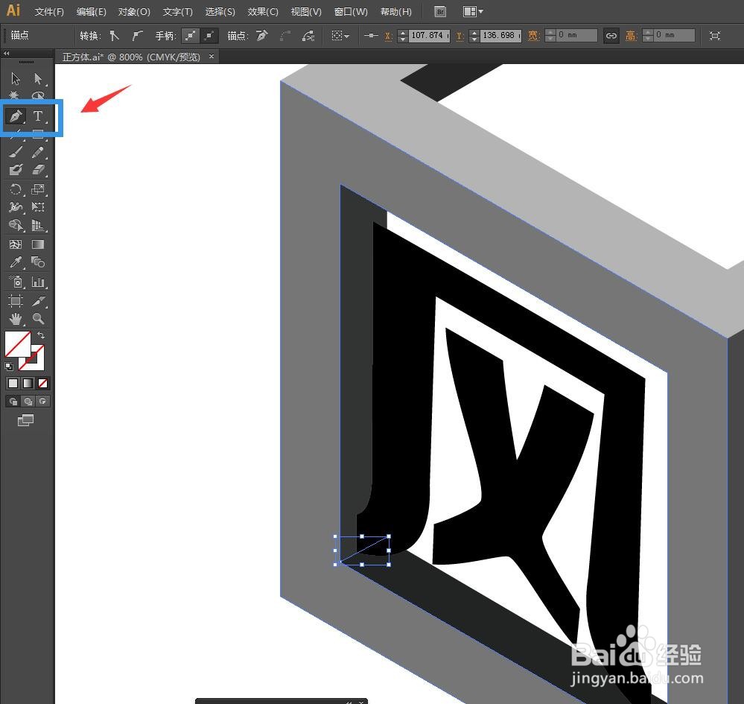Select the Hand tool
Image resolution: width=744 pixels, height=704 pixels.
pos(13,319)
